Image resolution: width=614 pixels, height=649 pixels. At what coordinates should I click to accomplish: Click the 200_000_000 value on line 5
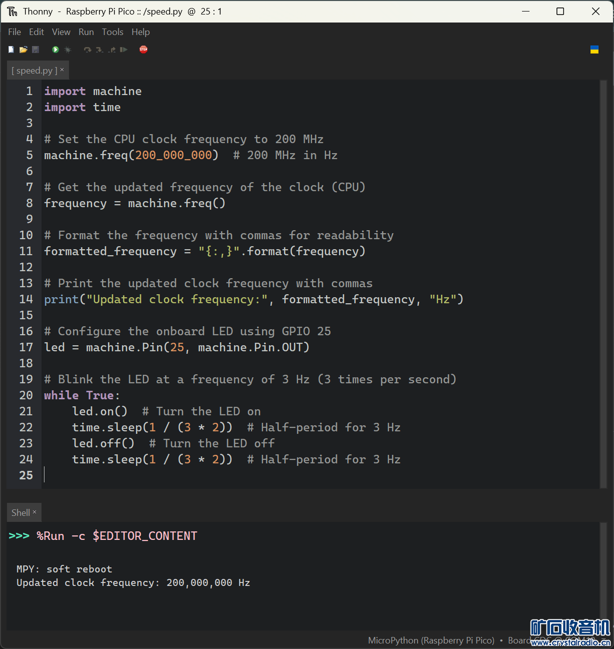coord(173,155)
